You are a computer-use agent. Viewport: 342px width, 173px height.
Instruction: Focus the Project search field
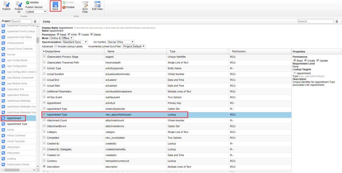pyautogui.click(x=21, y=21)
